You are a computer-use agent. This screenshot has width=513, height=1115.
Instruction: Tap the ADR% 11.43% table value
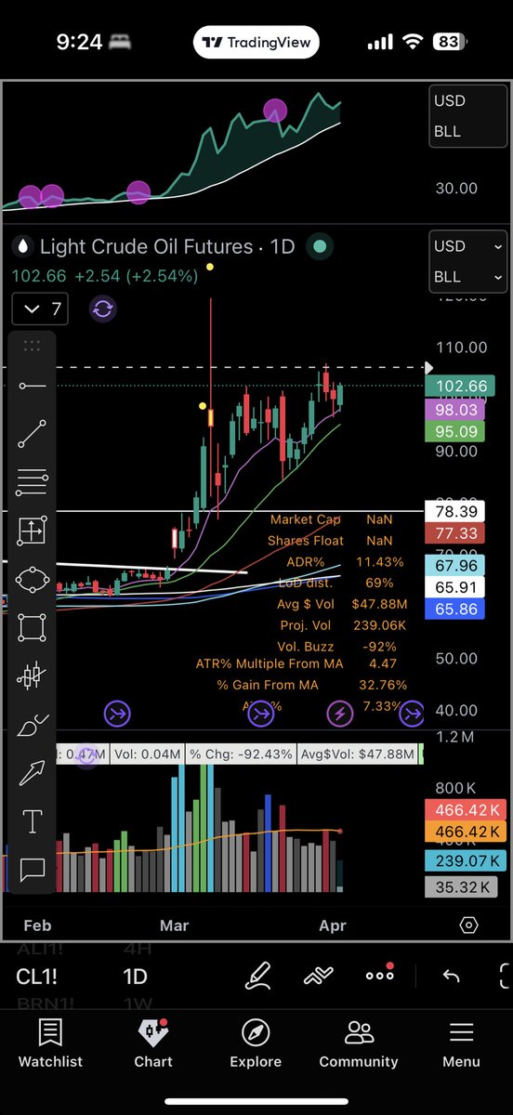[380, 561]
